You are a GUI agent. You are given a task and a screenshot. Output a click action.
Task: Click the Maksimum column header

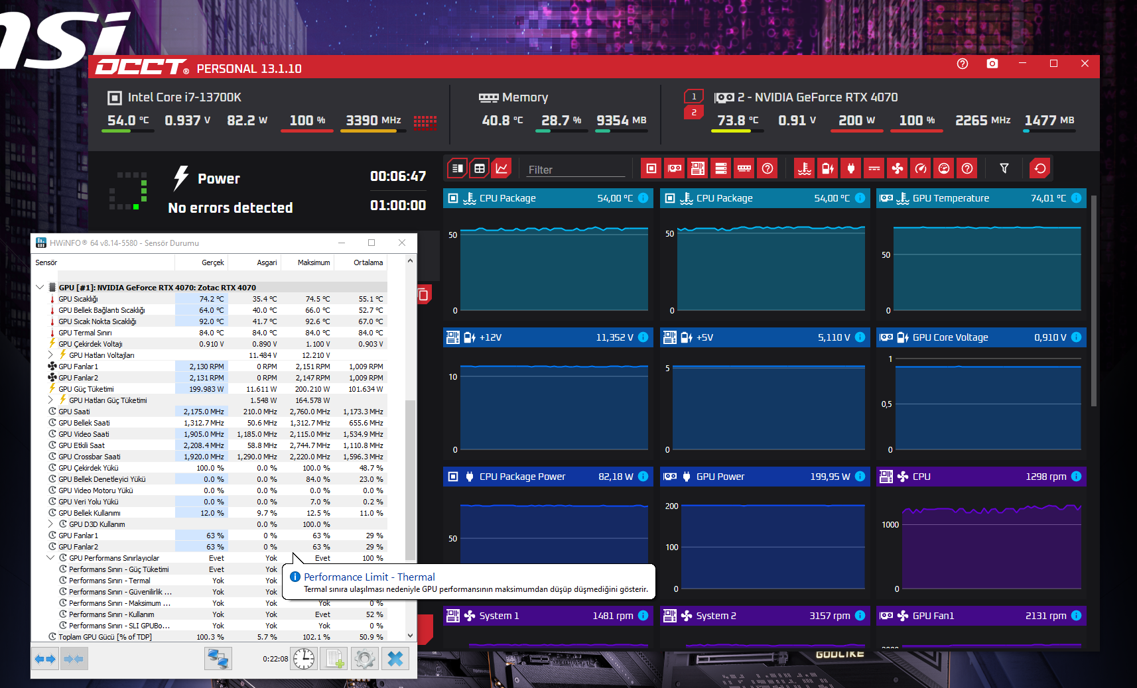tap(307, 262)
